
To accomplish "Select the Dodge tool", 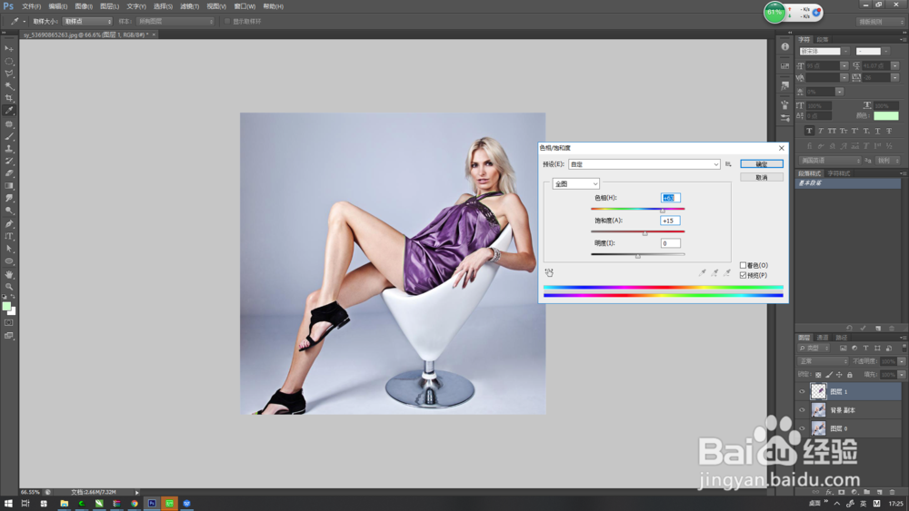I will click(x=9, y=210).
